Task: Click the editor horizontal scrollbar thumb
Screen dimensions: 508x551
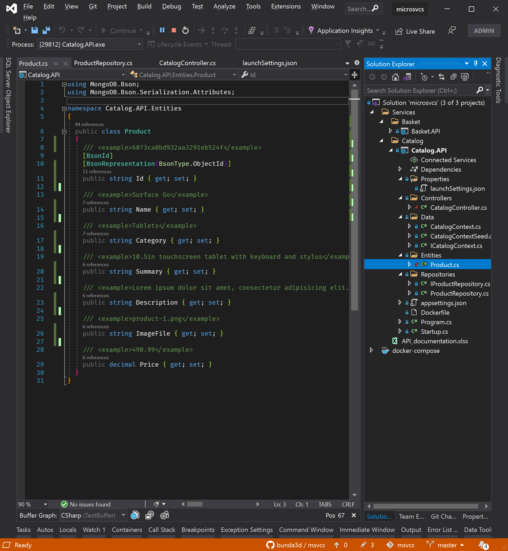Action: pos(195,504)
